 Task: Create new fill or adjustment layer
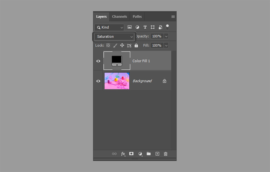coord(140,154)
